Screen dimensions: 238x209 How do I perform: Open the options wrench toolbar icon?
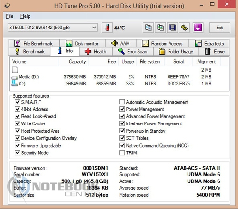pyautogui.click(x=184, y=28)
